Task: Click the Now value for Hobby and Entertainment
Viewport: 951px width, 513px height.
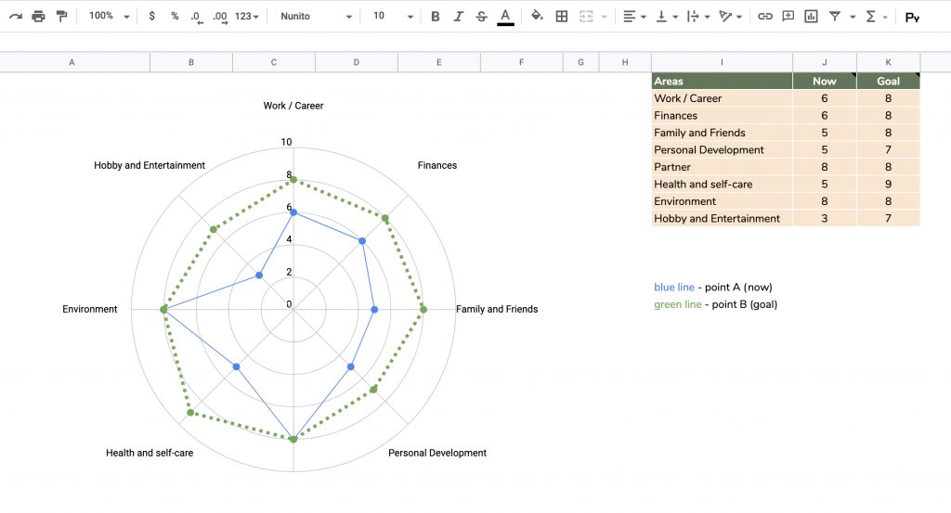Action: tap(825, 219)
